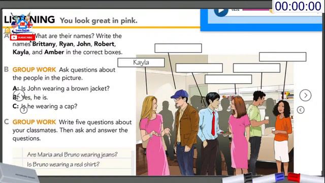Screen dimensions: 325x183
Task: Click the blank name box for woman in orange top
Action: click(x=282, y=57)
